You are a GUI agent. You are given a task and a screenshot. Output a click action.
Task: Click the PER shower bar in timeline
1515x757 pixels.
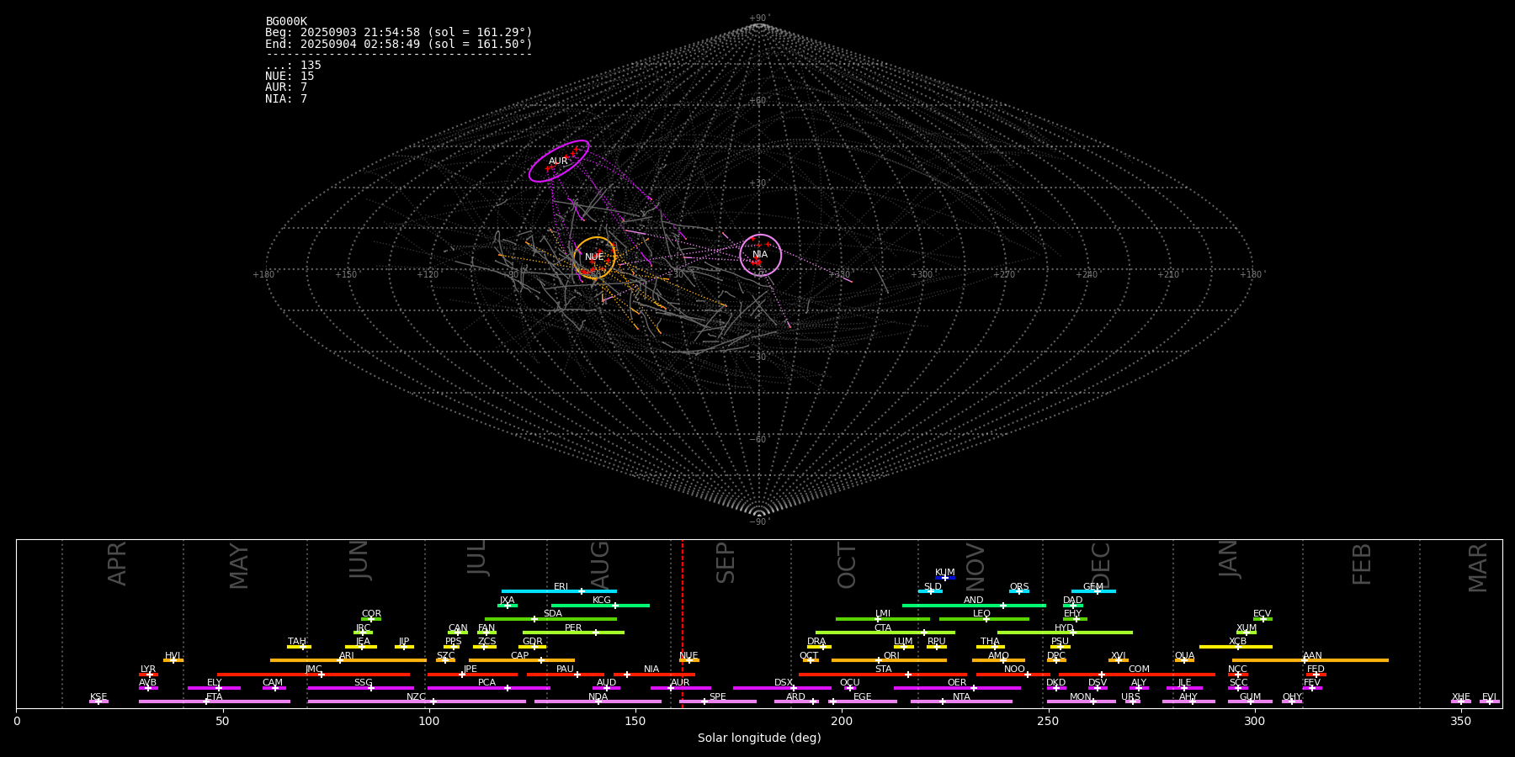click(573, 633)
